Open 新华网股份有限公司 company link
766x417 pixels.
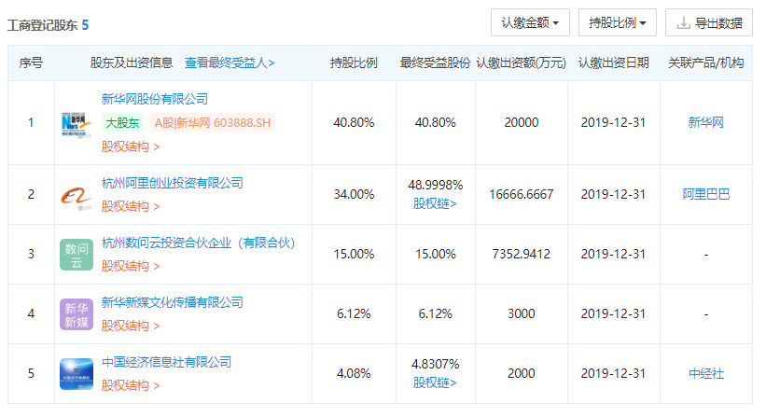[154, 99]
